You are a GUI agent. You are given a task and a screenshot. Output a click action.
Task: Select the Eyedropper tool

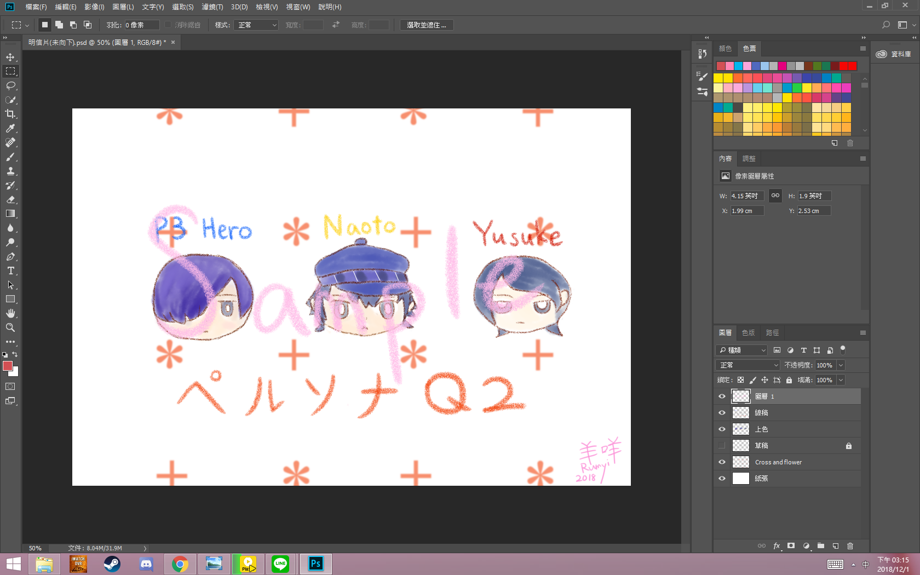coord(10,128)
